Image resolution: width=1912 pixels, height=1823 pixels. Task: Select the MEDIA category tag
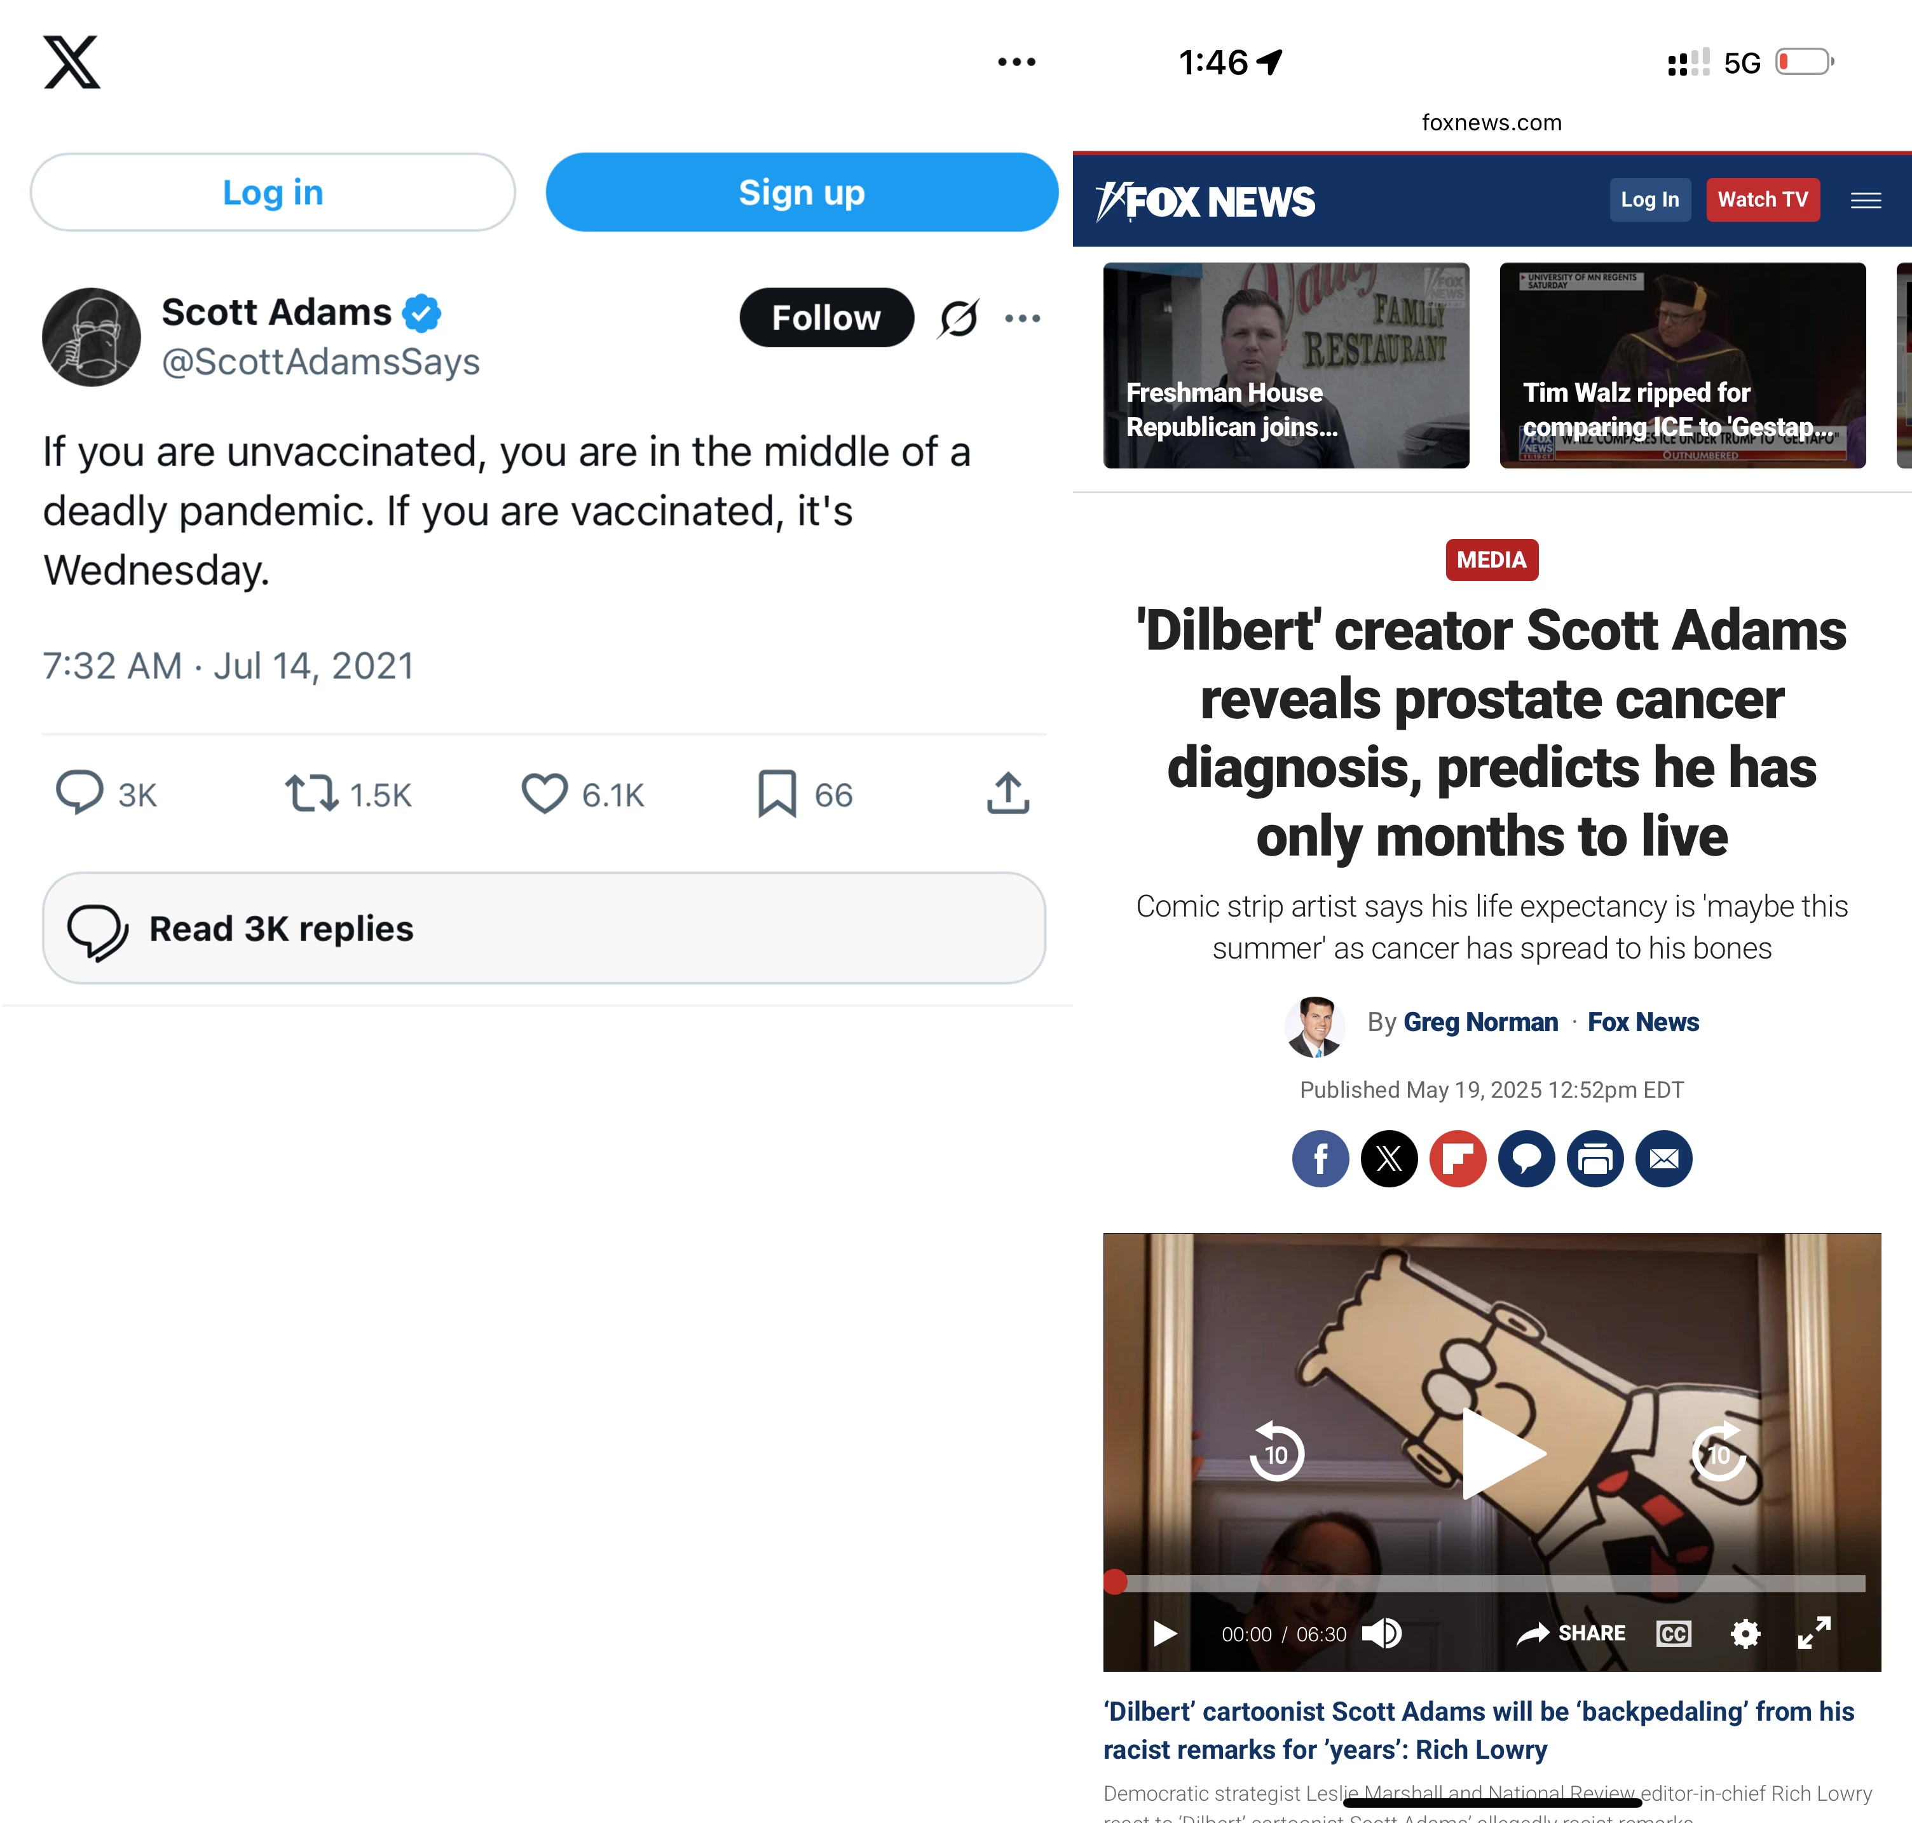[1491, 560]
